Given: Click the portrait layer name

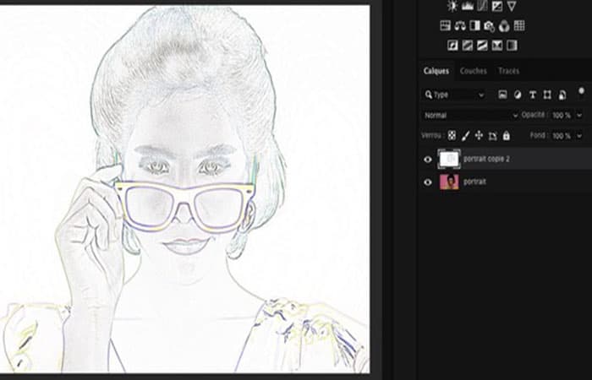Looking at the screenshot, I should coord(474,182).
